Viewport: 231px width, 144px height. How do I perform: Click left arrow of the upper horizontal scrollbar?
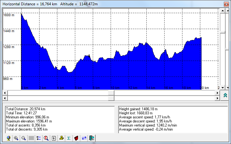pyautogui.click(x=5, y=93)
